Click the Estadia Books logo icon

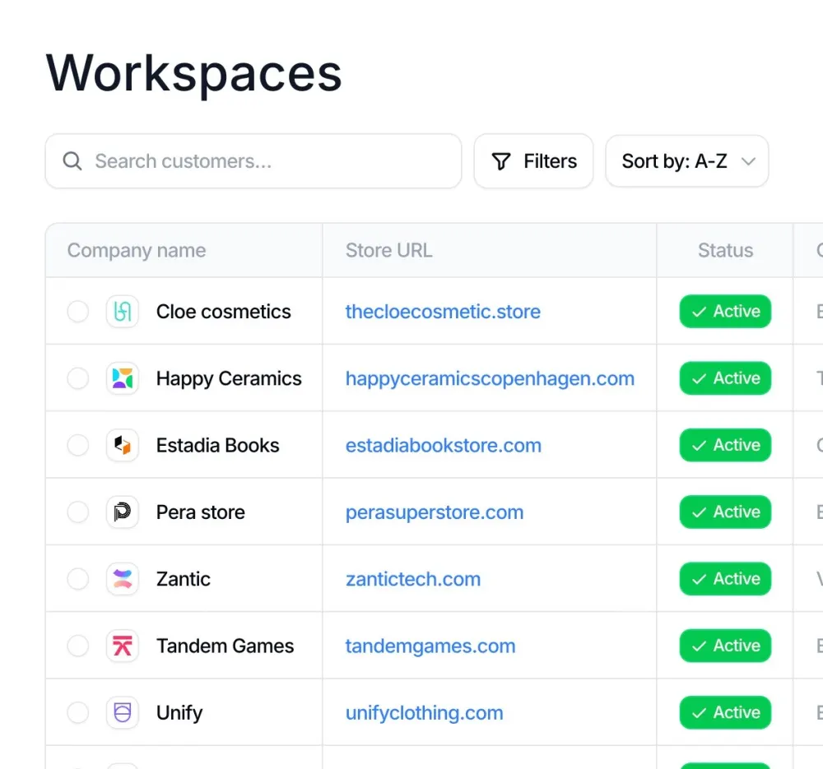pos(123,445)
